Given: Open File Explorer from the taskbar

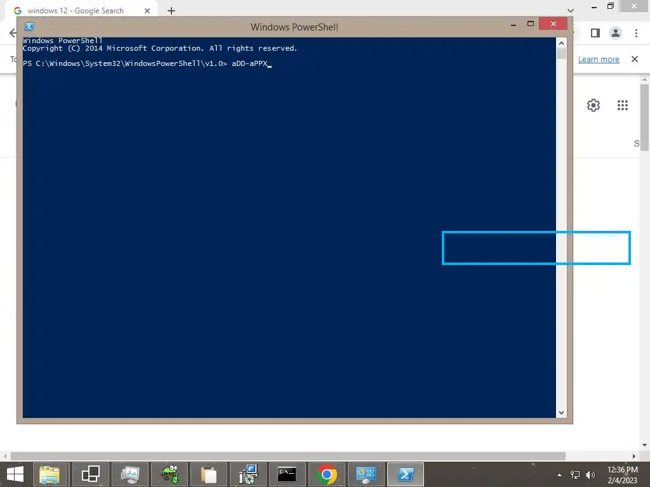Looking at the screenshot, I should click(50, 474).
